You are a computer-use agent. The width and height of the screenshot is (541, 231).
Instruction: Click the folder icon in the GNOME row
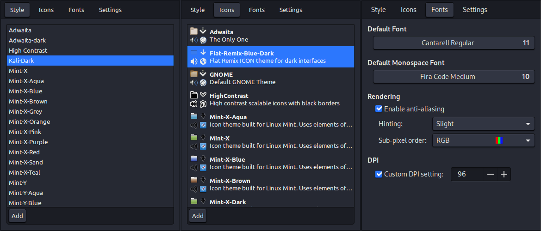pos(194,74)
